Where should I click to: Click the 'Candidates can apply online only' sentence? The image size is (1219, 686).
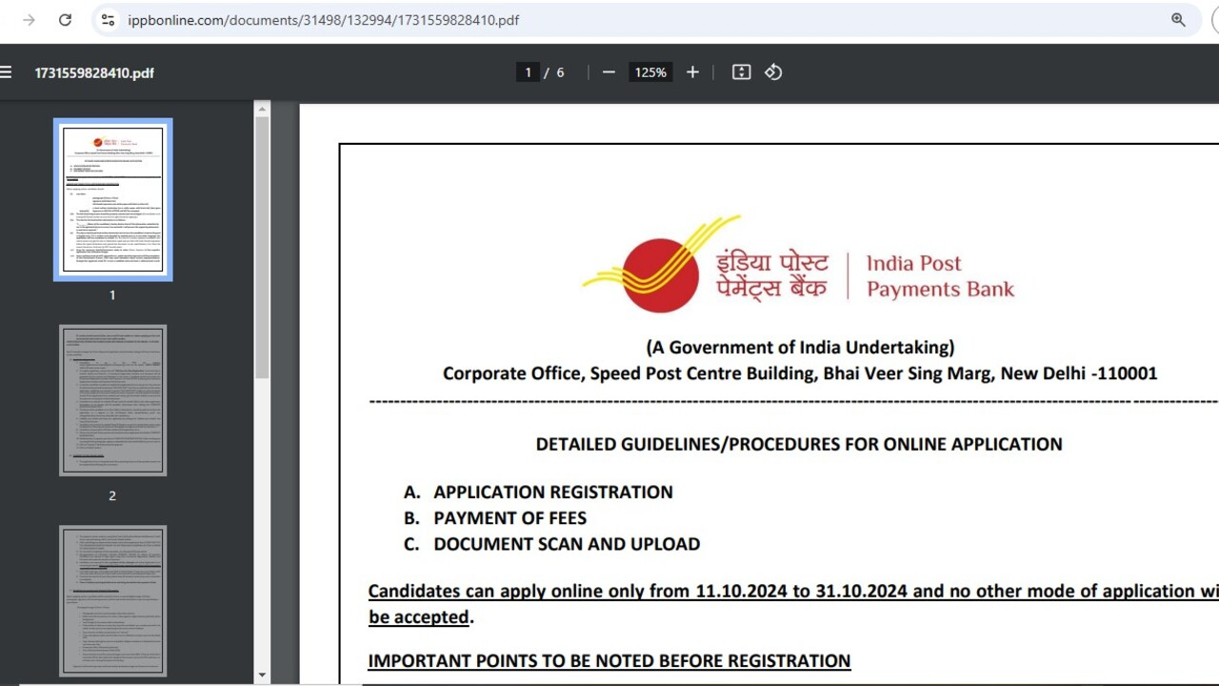coord(793,604)
